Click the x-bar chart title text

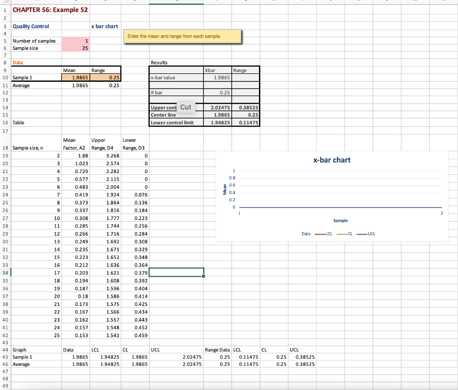332,160
